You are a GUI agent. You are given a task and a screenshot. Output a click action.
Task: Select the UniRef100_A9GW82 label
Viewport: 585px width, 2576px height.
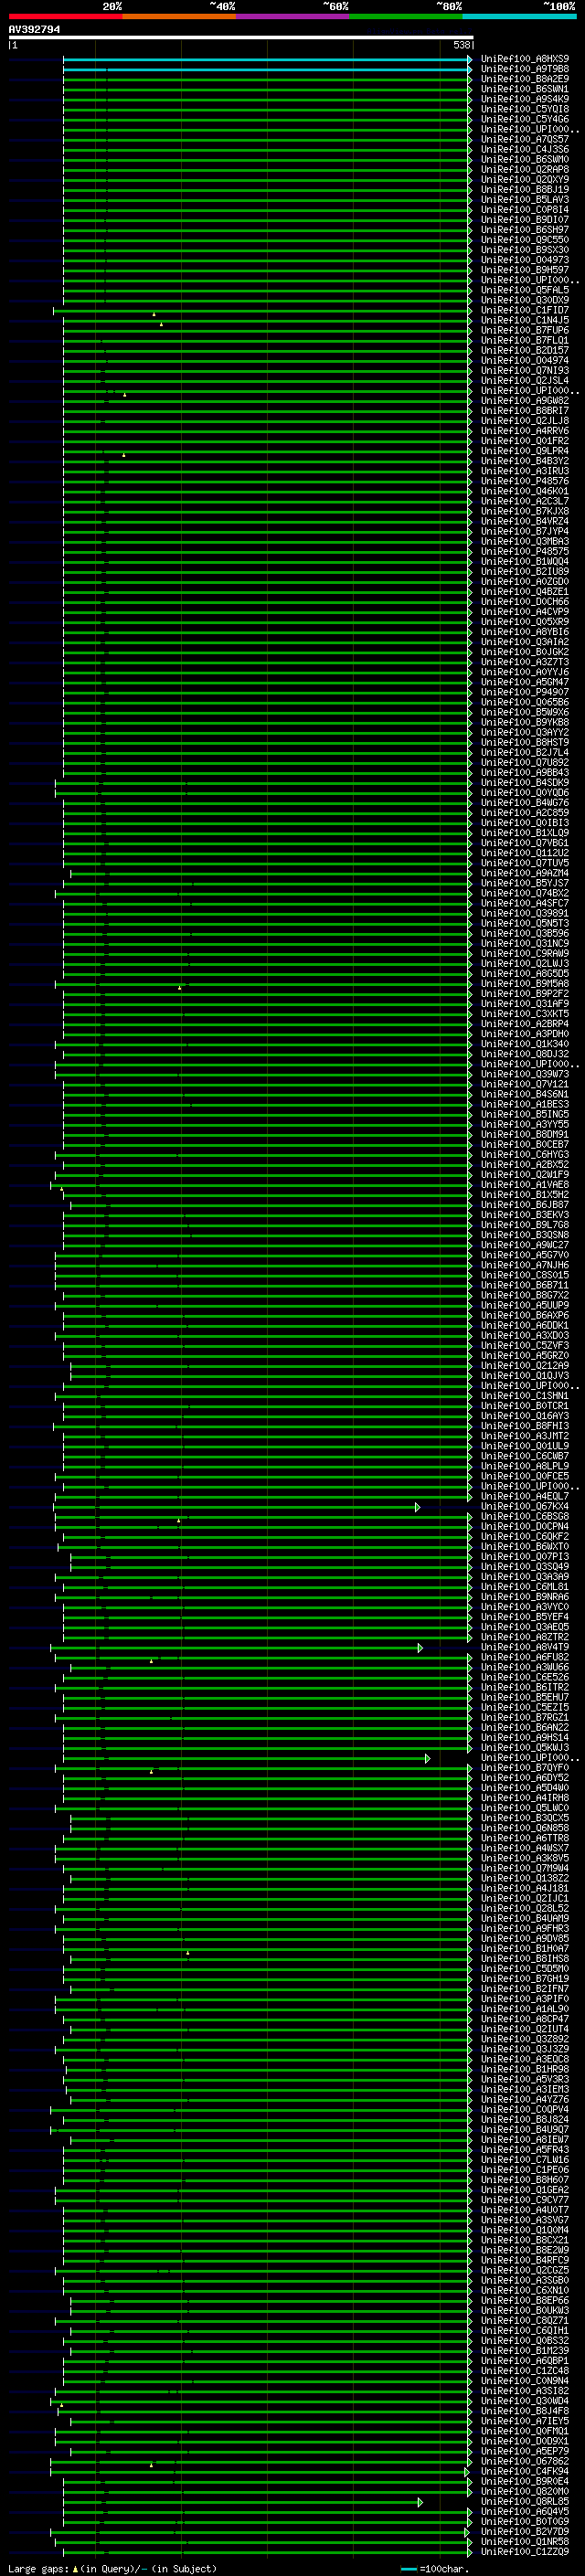tap(525, 401)
